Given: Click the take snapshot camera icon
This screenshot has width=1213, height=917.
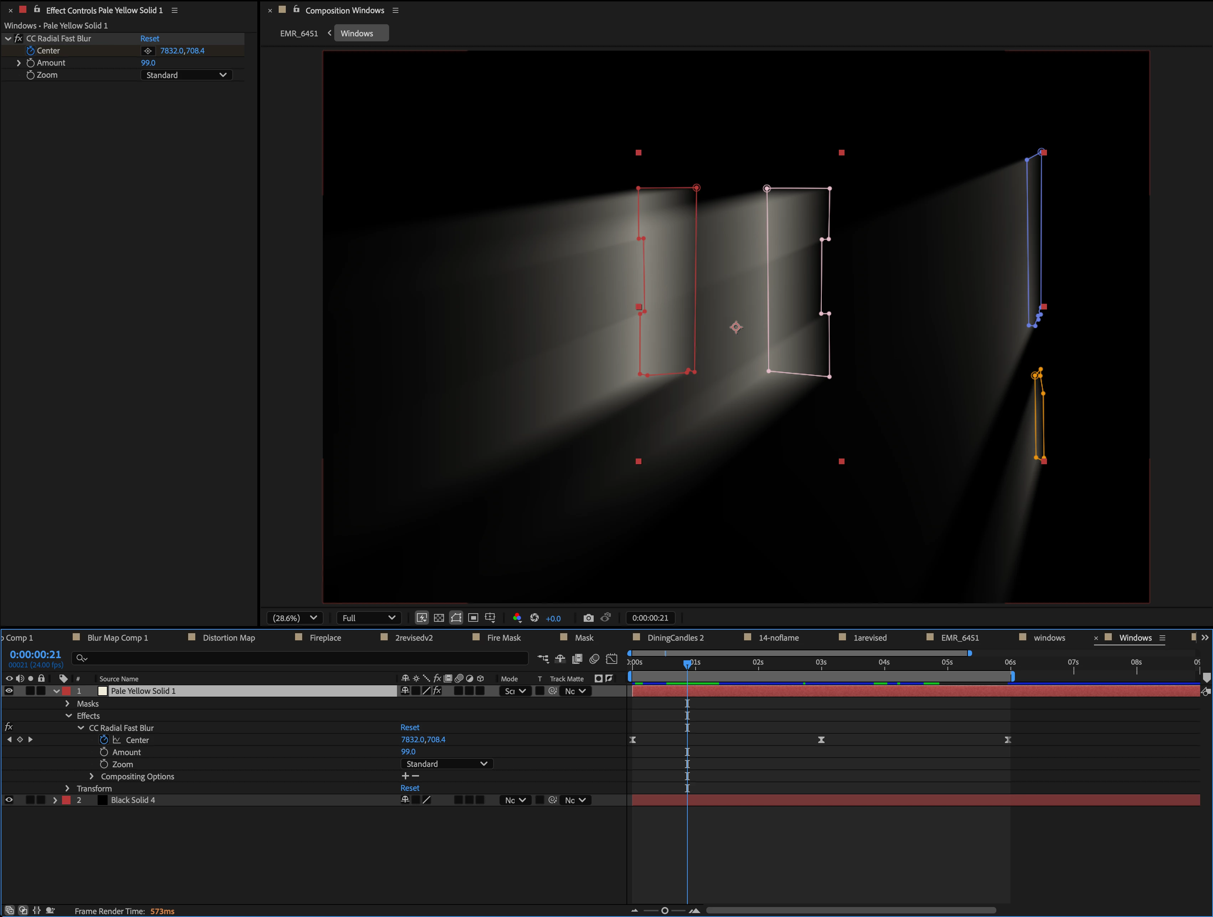Looking at the screenshot, I should point(588,618).
